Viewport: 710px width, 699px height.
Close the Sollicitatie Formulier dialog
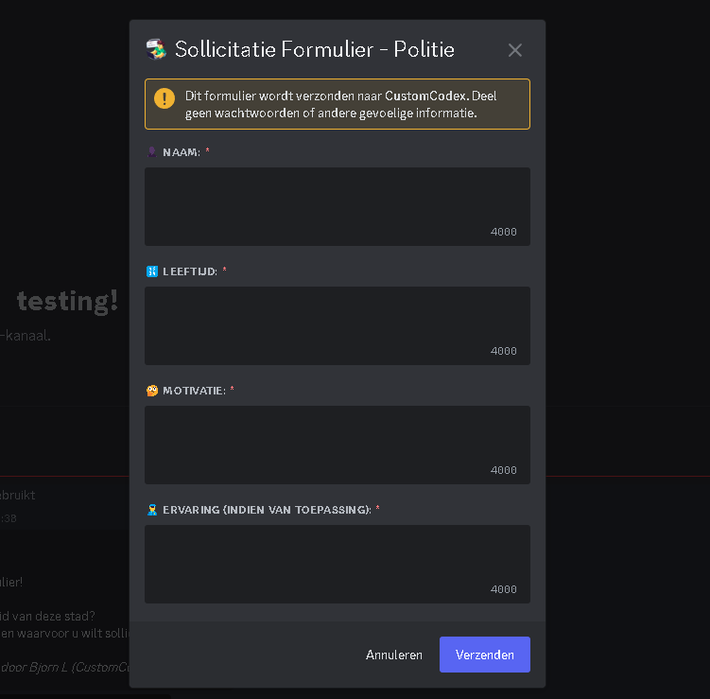pyautogui.click(x=515, y=50)
